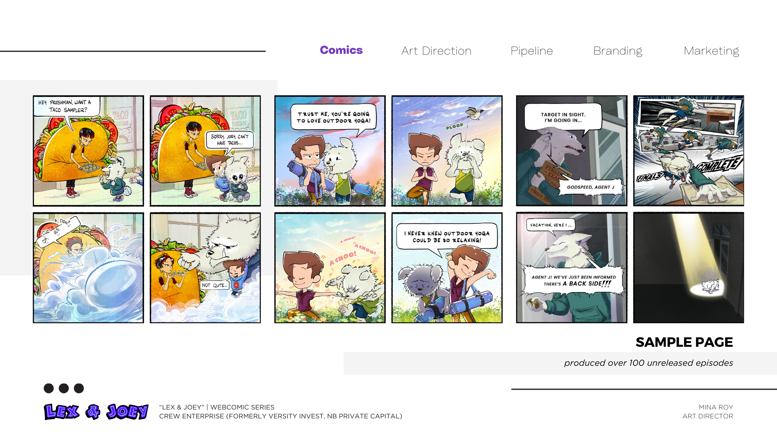Open the 'Vacation, here I...' wolf panel
The image size is (777, 437).
point(571,268)
